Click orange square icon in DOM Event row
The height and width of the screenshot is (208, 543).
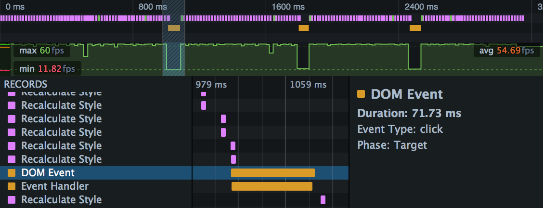[x=12, y=173]
